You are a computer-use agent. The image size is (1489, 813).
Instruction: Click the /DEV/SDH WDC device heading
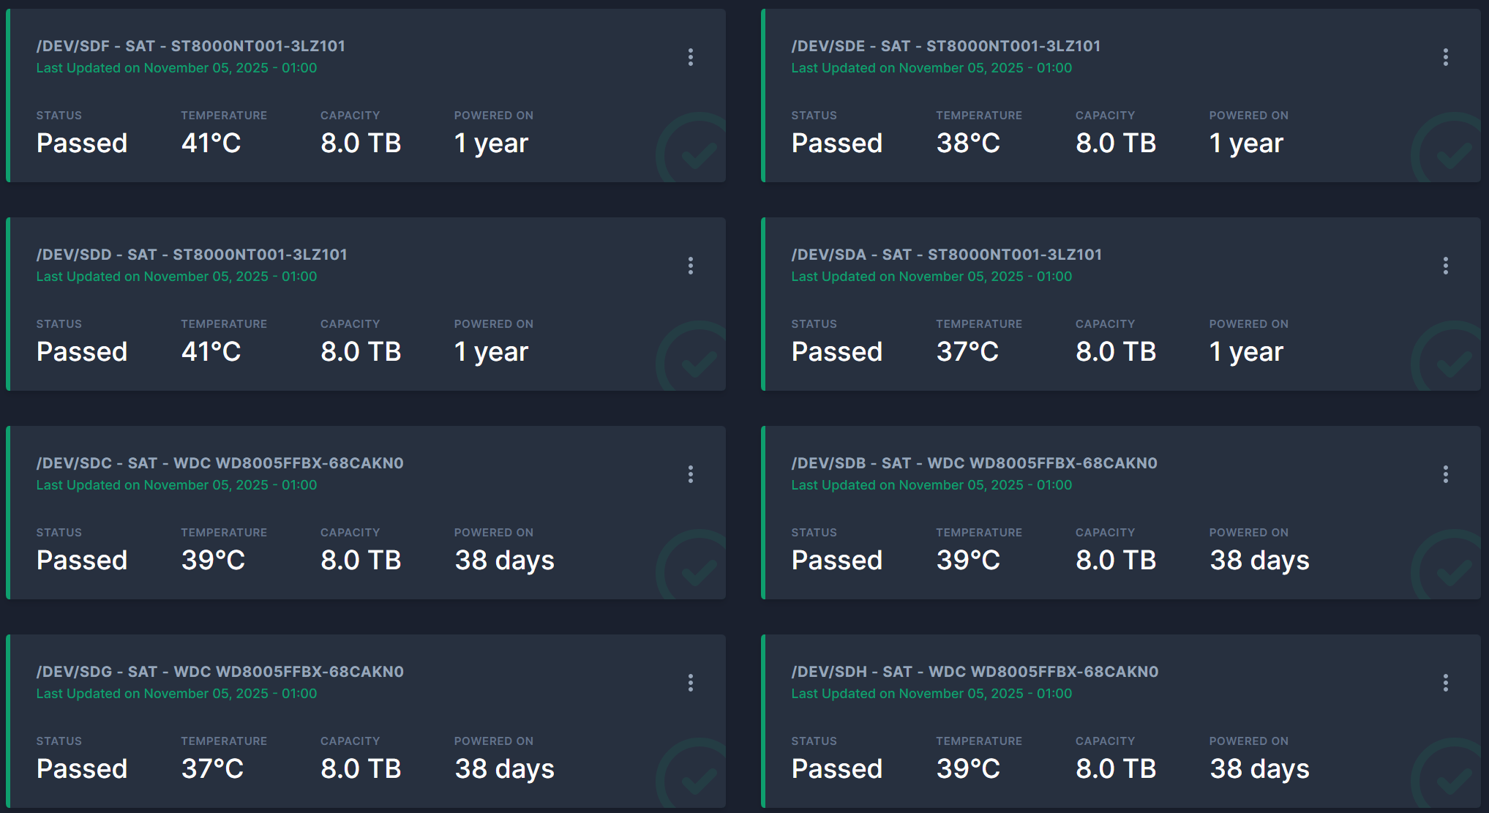click(975, 672)
